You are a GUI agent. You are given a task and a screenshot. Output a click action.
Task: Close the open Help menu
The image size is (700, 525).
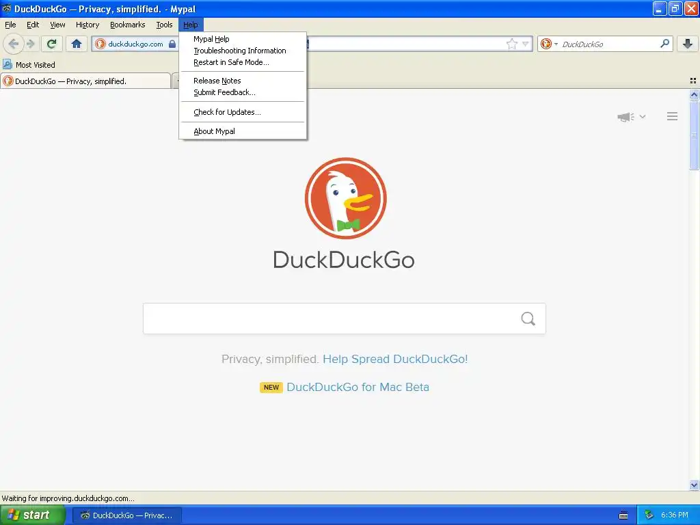(x=191, y=25)
